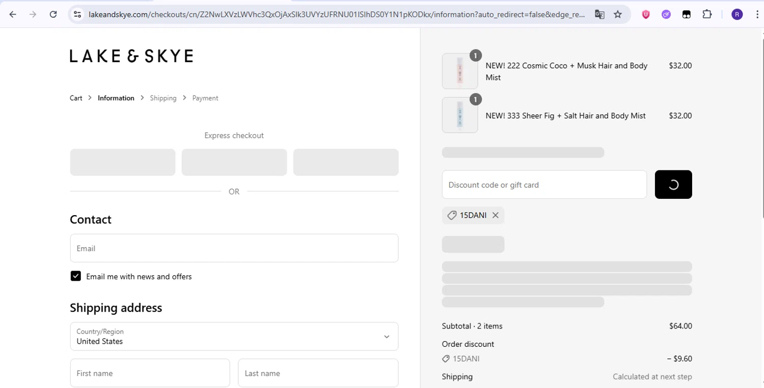Click the browser forward arrow
The width and height of the screenshot is (764, 388).
pyautogui.click(x=33, y=14)
